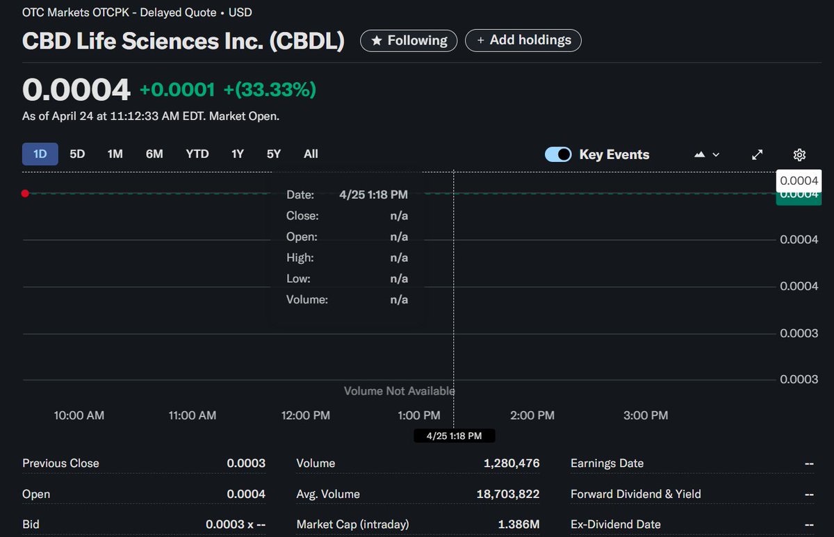Click the 10:00 AM axis label
Screen dimensions: 834x537
pos(79,415)
